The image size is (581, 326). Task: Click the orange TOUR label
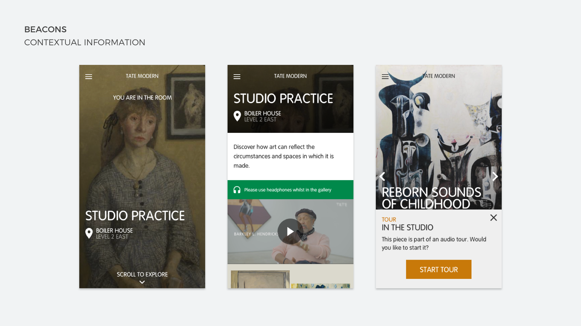tap(389, 219)
